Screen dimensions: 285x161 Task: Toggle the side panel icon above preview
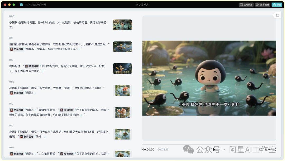(x=277, y=15)
